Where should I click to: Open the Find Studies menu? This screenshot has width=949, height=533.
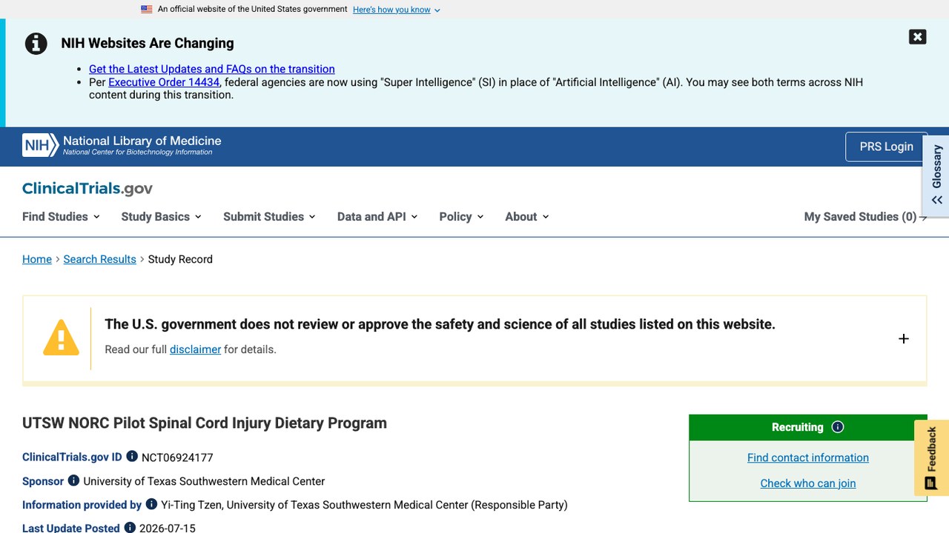[x=61, y=216]
